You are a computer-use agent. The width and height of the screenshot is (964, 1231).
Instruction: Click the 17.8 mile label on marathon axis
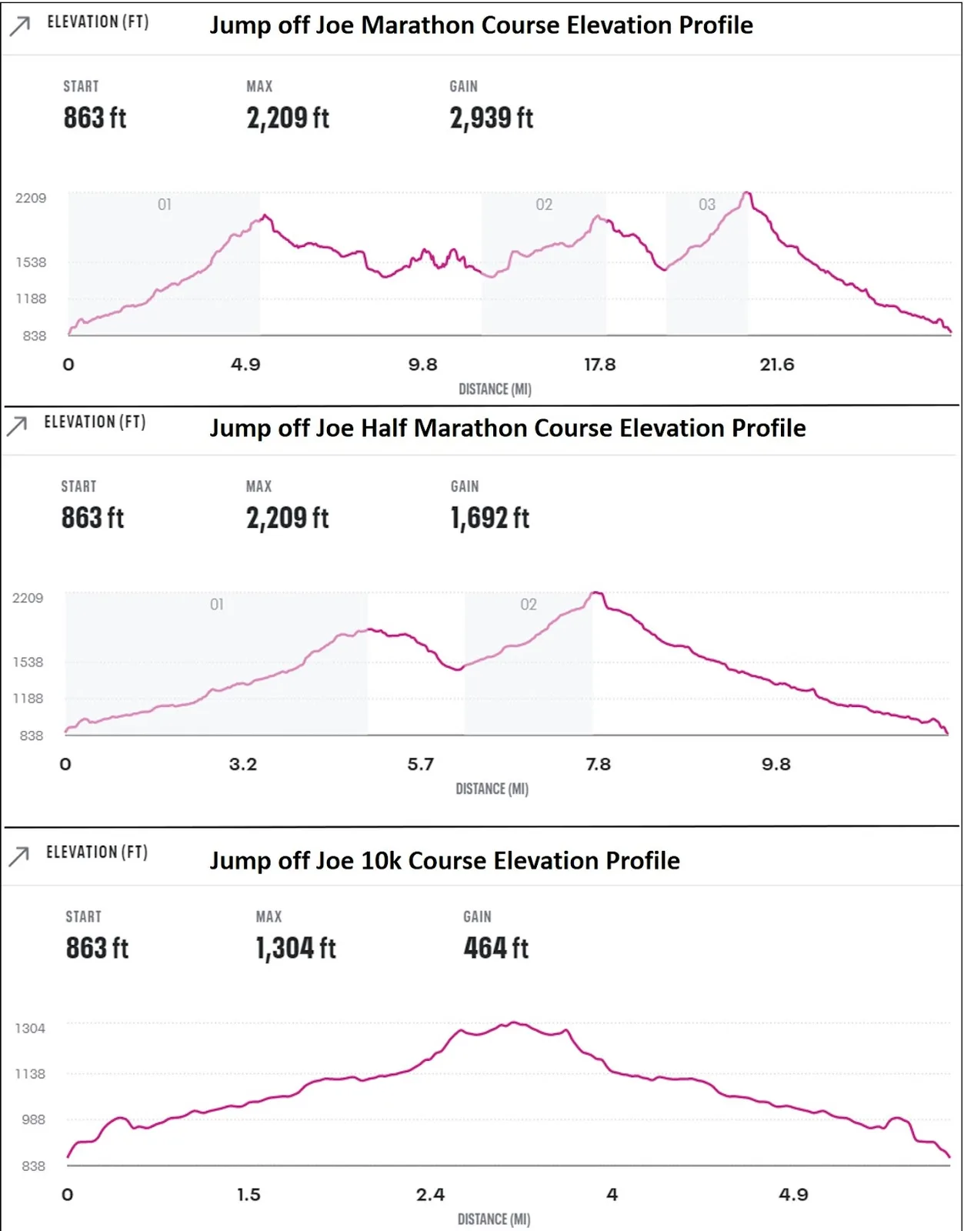coord(600,365)
